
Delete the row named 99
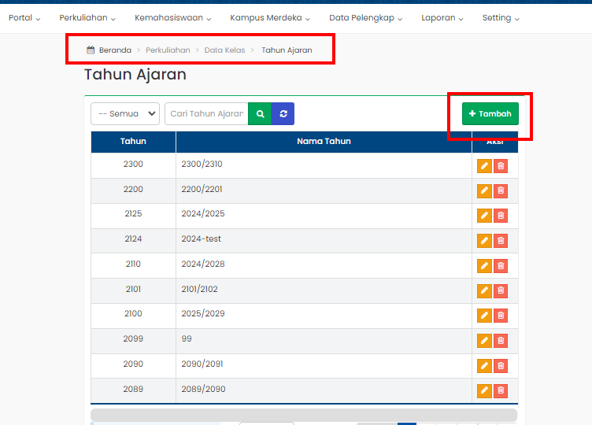pos(501,341)
